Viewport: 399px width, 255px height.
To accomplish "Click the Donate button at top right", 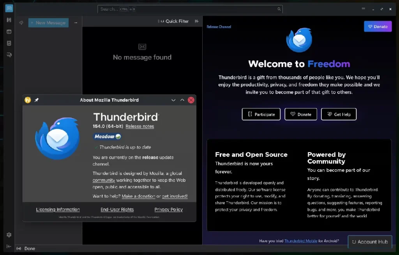I will tap(378, 27).
